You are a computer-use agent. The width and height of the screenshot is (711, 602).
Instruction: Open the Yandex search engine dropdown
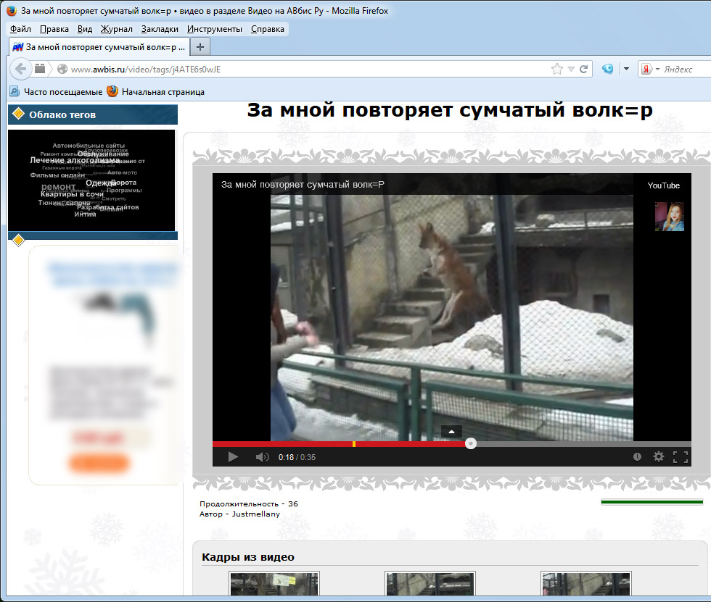(657, 69)
